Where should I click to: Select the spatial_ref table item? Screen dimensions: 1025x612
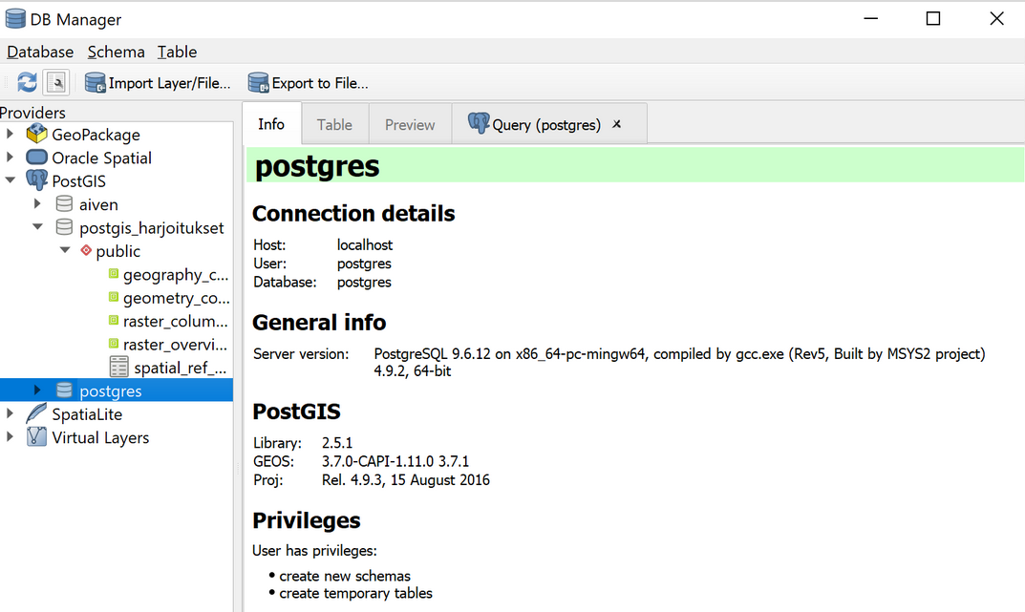[180, 368]
